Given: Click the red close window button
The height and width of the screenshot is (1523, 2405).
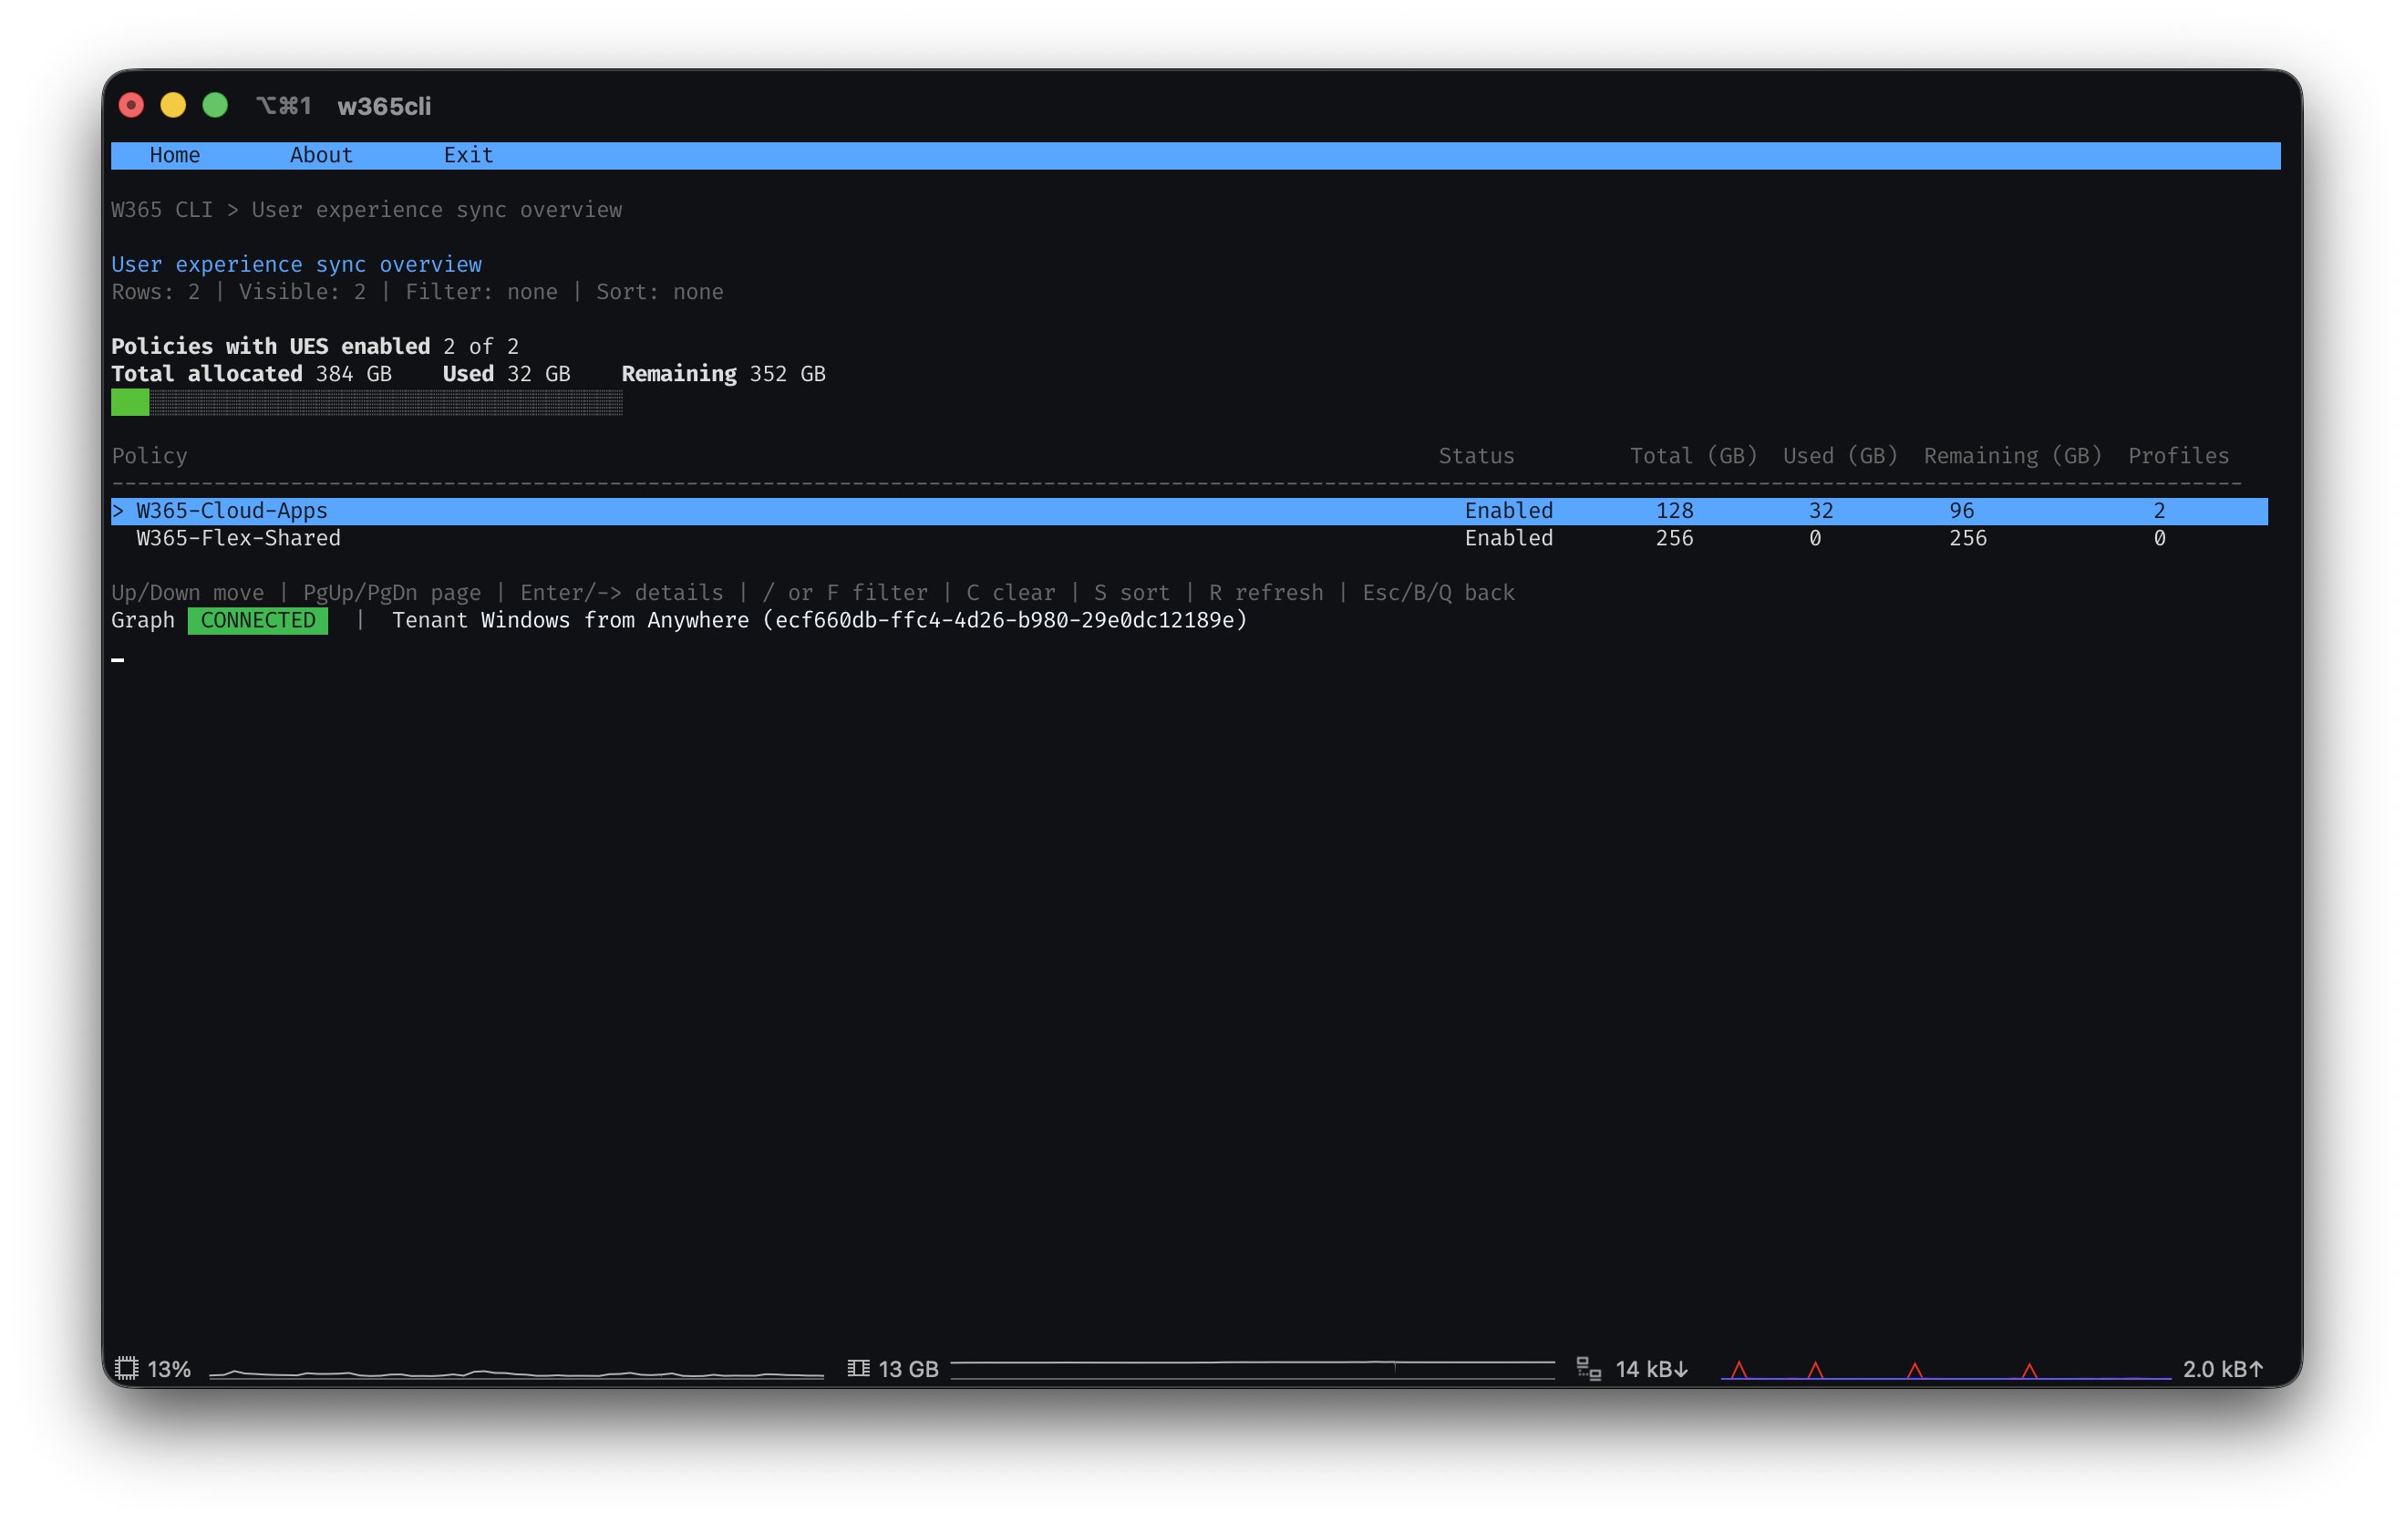Looking at the screenshot, I should pyautogui.click(x=131, y=105).
